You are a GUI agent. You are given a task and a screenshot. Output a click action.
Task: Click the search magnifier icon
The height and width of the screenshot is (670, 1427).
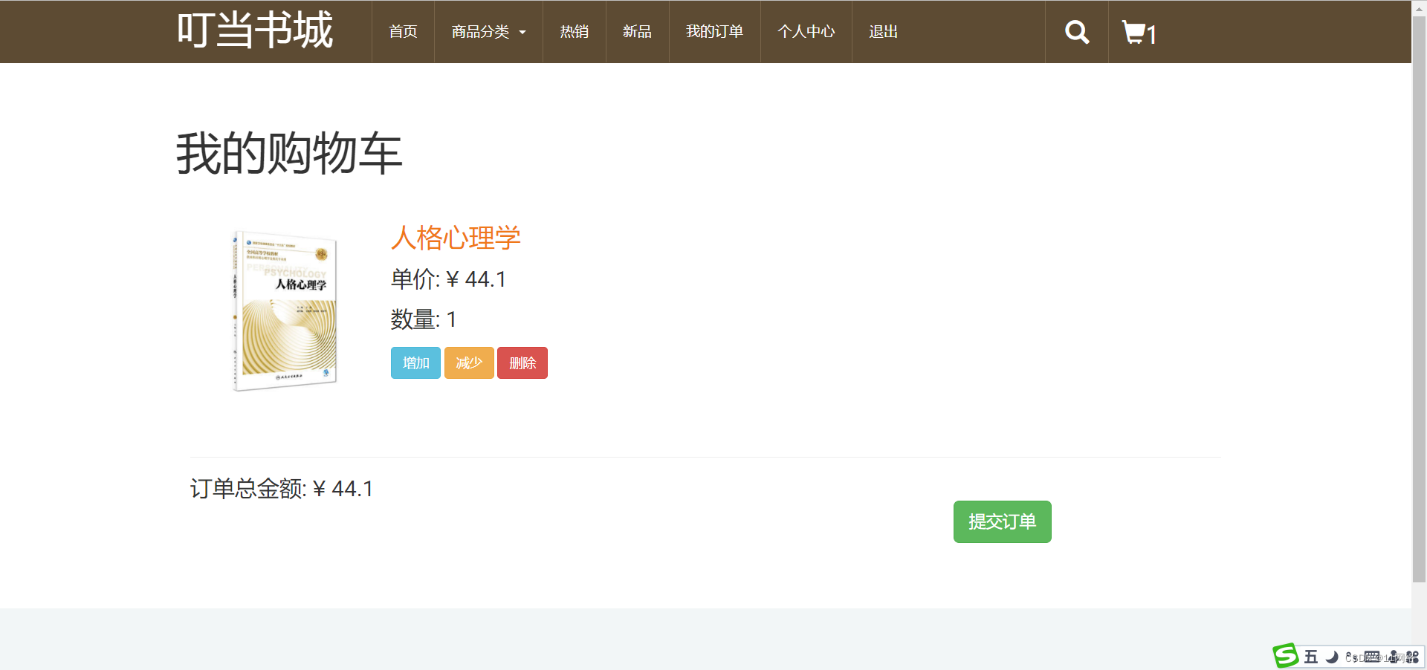pyautogui.click(x=1075, y=31)
